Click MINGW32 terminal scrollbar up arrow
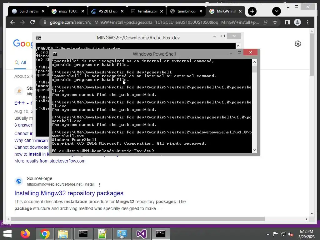The width and height of the screenshot is (320, 240). pyautogui.click(x=238, y=46)
